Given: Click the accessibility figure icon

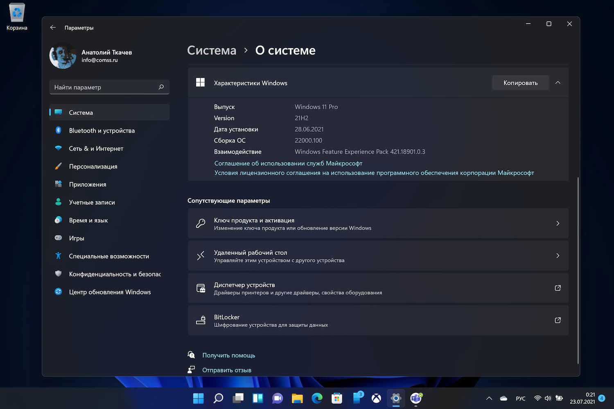Looking at the screenshot, I should click(58, 256).
